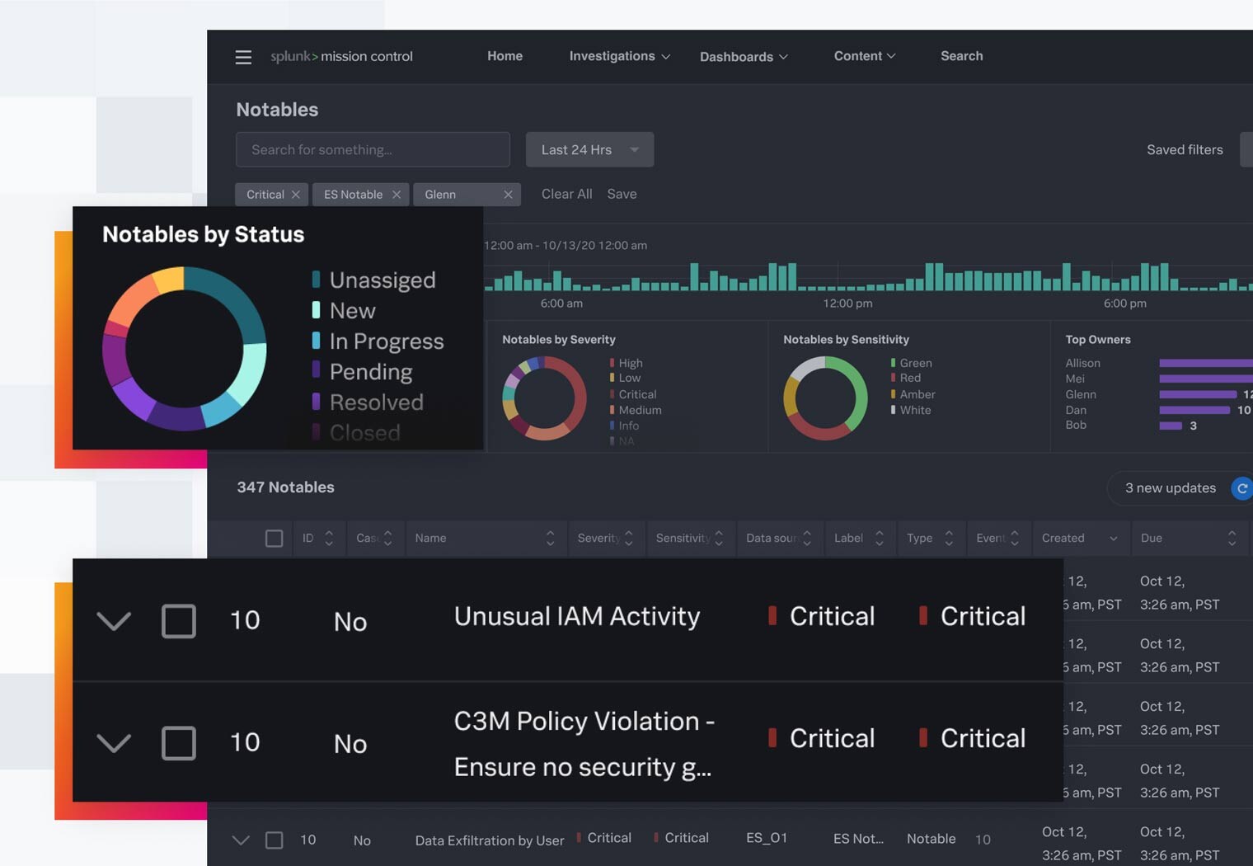Image resolution: width=1253 pixels, height=866 pixels.
Task: Expand the Unusual IAM Activity row
Action: [114, 621]
